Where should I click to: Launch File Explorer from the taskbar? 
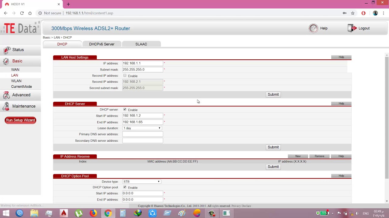(x=34, y=213)
